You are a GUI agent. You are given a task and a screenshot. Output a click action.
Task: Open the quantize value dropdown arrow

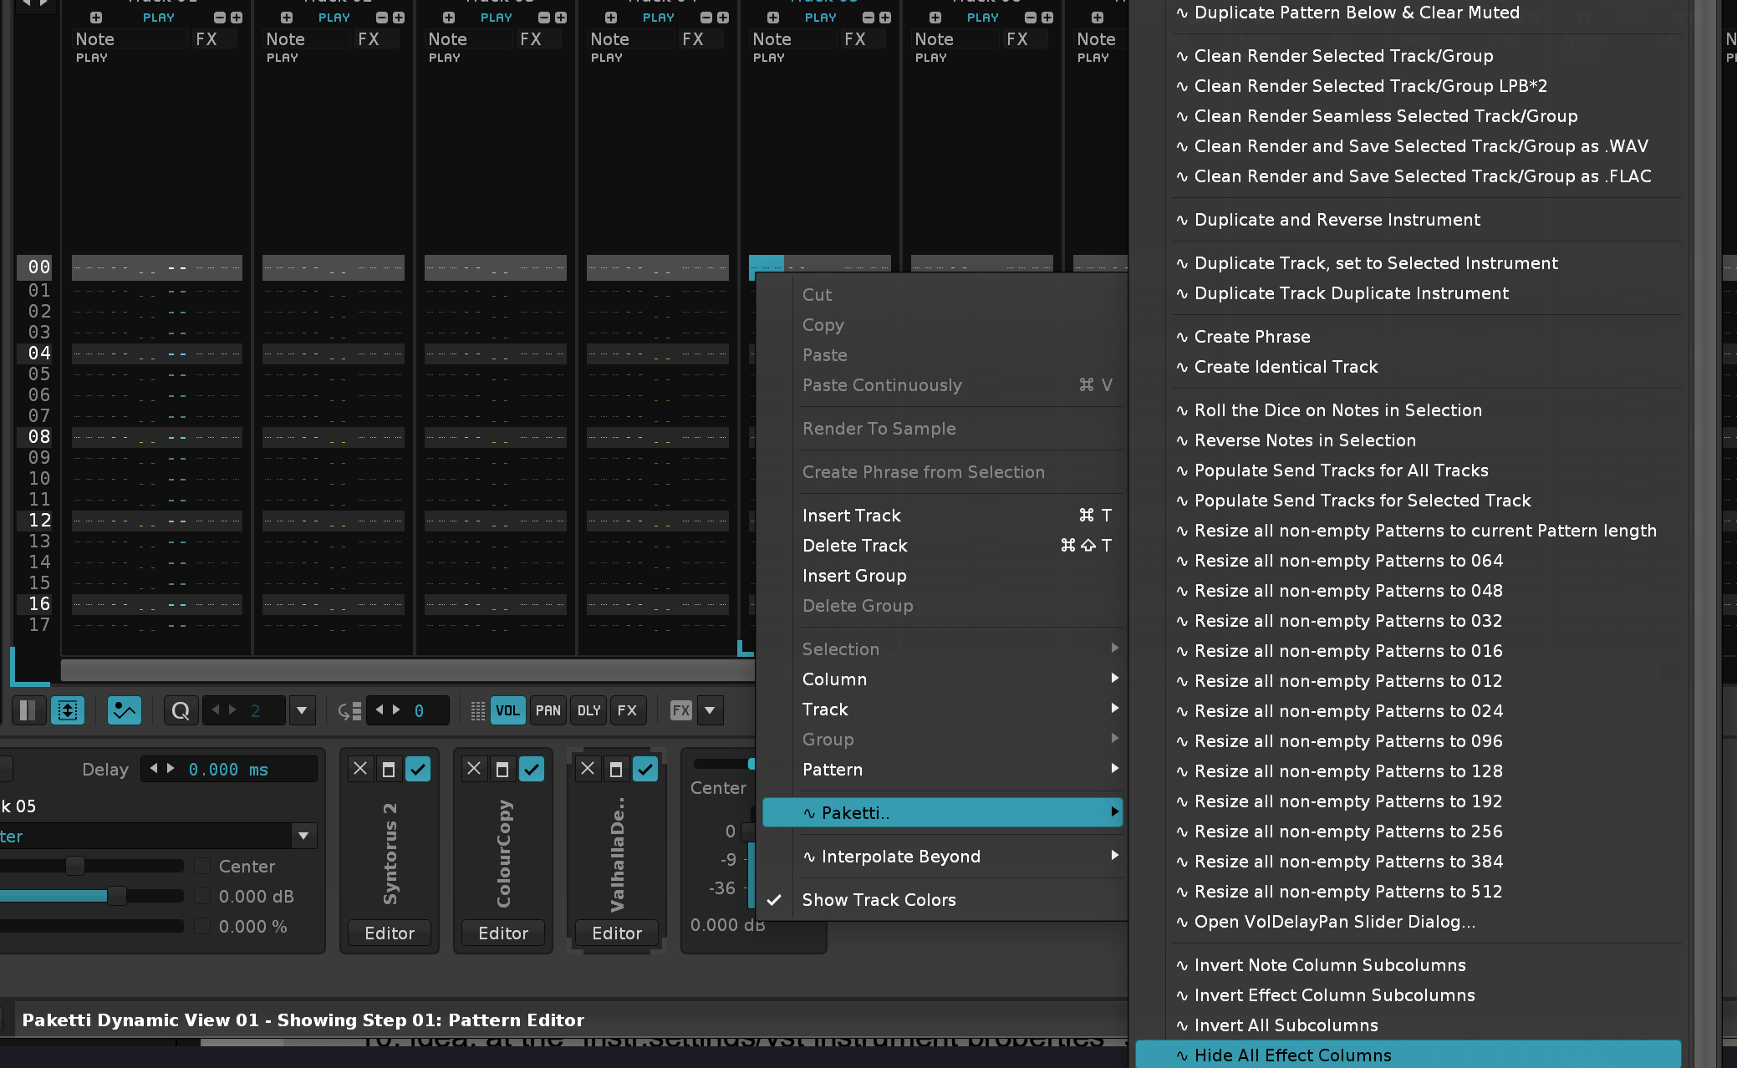[x=302, y=710]
